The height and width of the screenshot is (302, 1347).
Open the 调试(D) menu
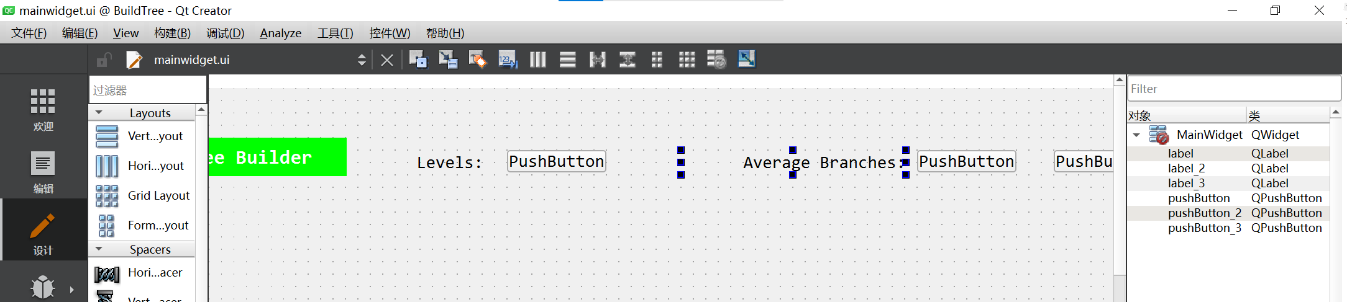225,33
